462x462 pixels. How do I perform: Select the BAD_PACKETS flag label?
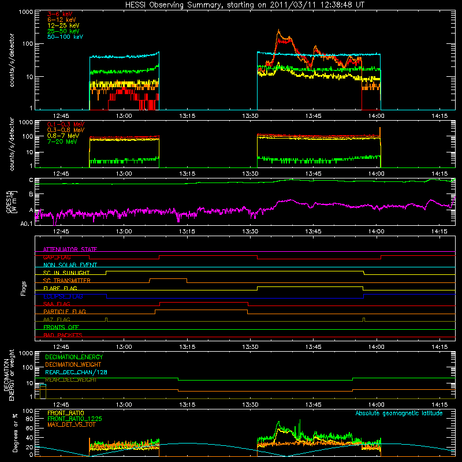click(63, 335)
